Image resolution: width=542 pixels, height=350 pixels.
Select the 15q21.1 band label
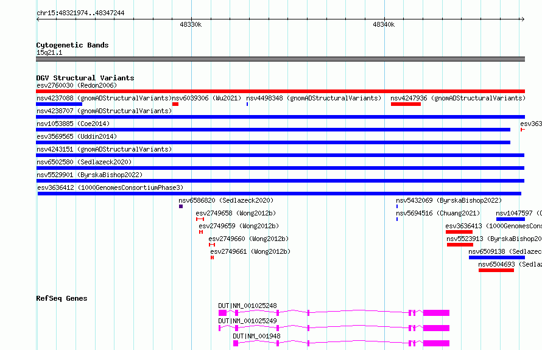point(49,52)
